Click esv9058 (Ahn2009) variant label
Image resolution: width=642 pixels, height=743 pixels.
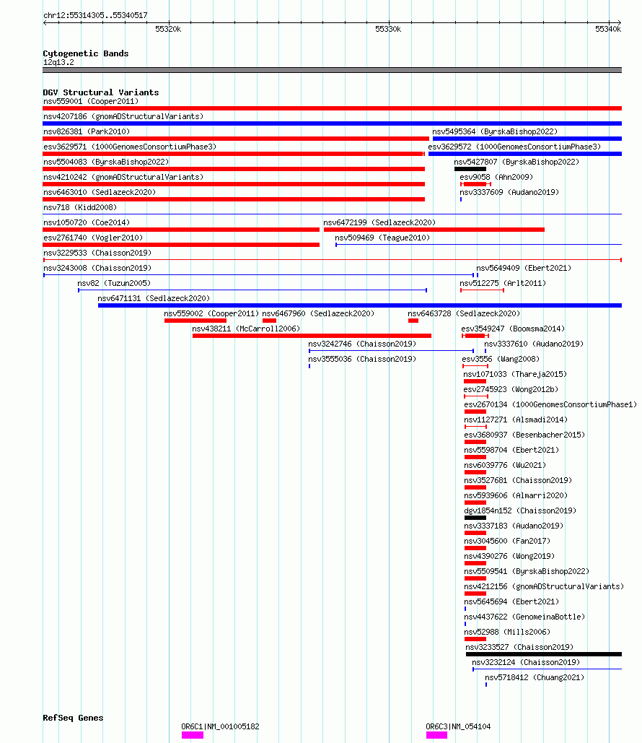[x=496, y=177]
